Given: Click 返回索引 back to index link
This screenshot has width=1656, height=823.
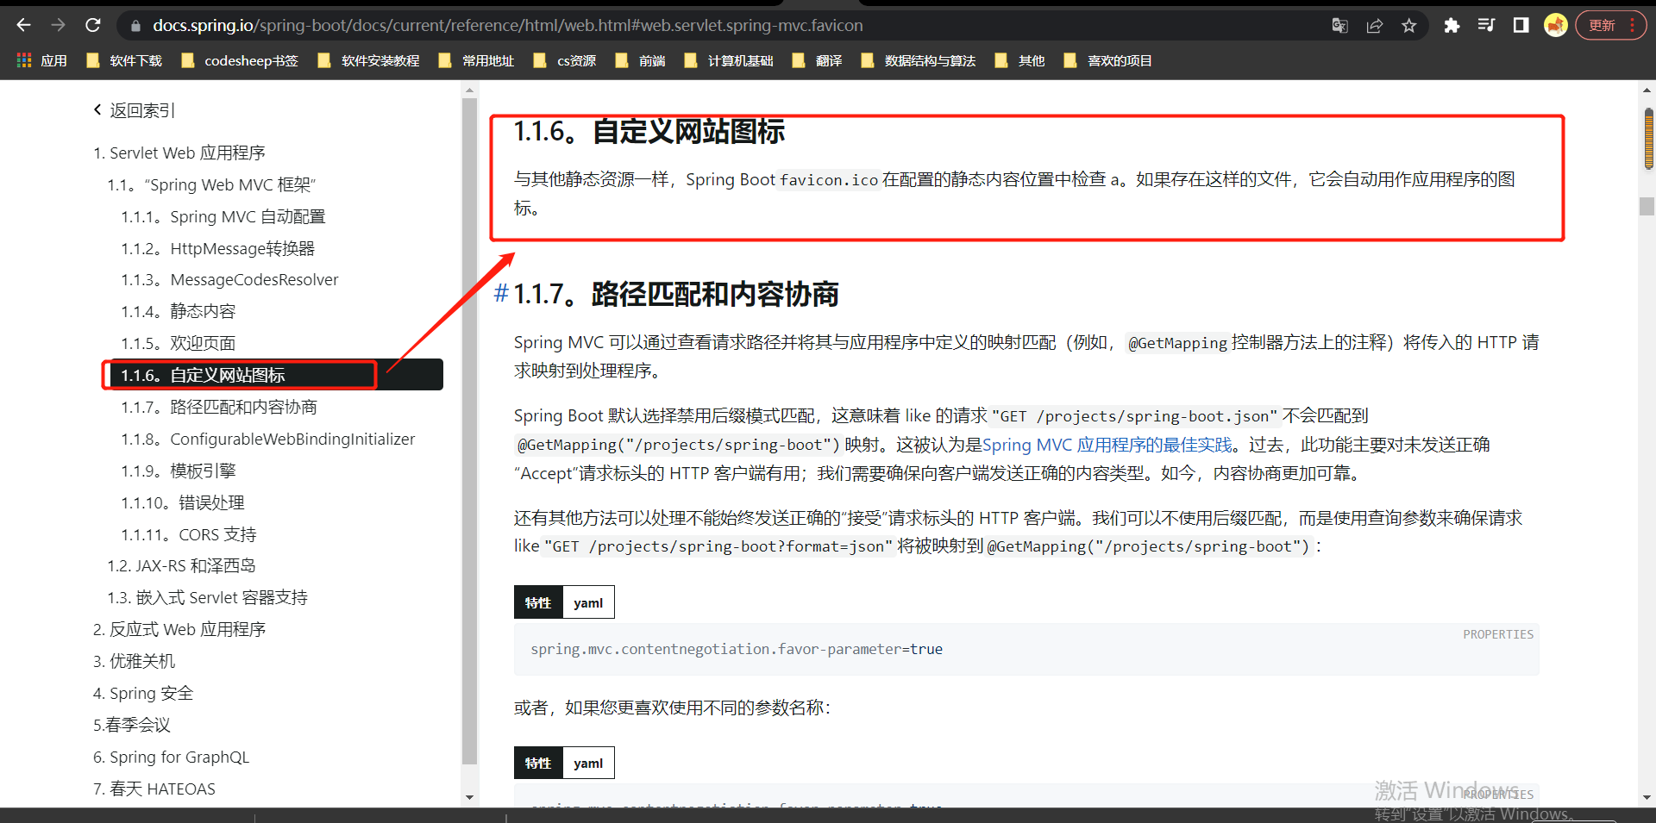Looking at the screenshot, I should [135, 110].
